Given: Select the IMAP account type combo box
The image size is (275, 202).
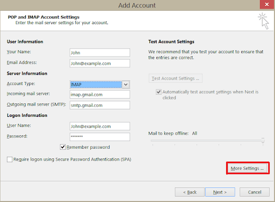Looking at the screenshot, I should (x=100, y=85).
